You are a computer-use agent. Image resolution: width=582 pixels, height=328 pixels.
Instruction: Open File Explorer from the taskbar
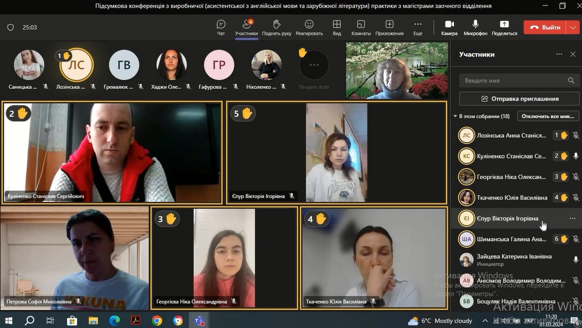click(x=93, y=320)
